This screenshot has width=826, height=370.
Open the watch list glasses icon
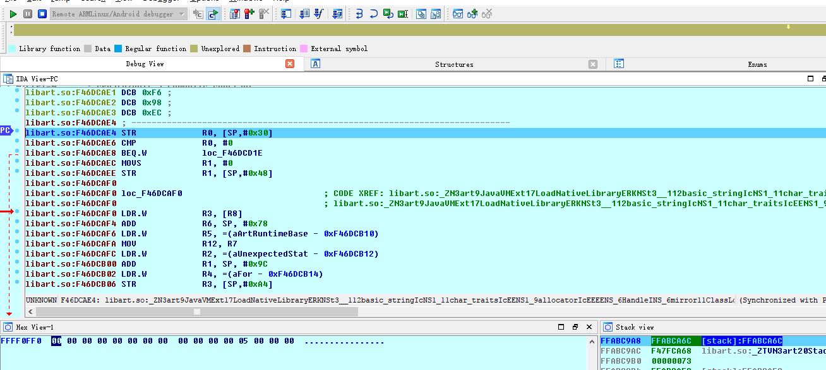click(458, 14)
